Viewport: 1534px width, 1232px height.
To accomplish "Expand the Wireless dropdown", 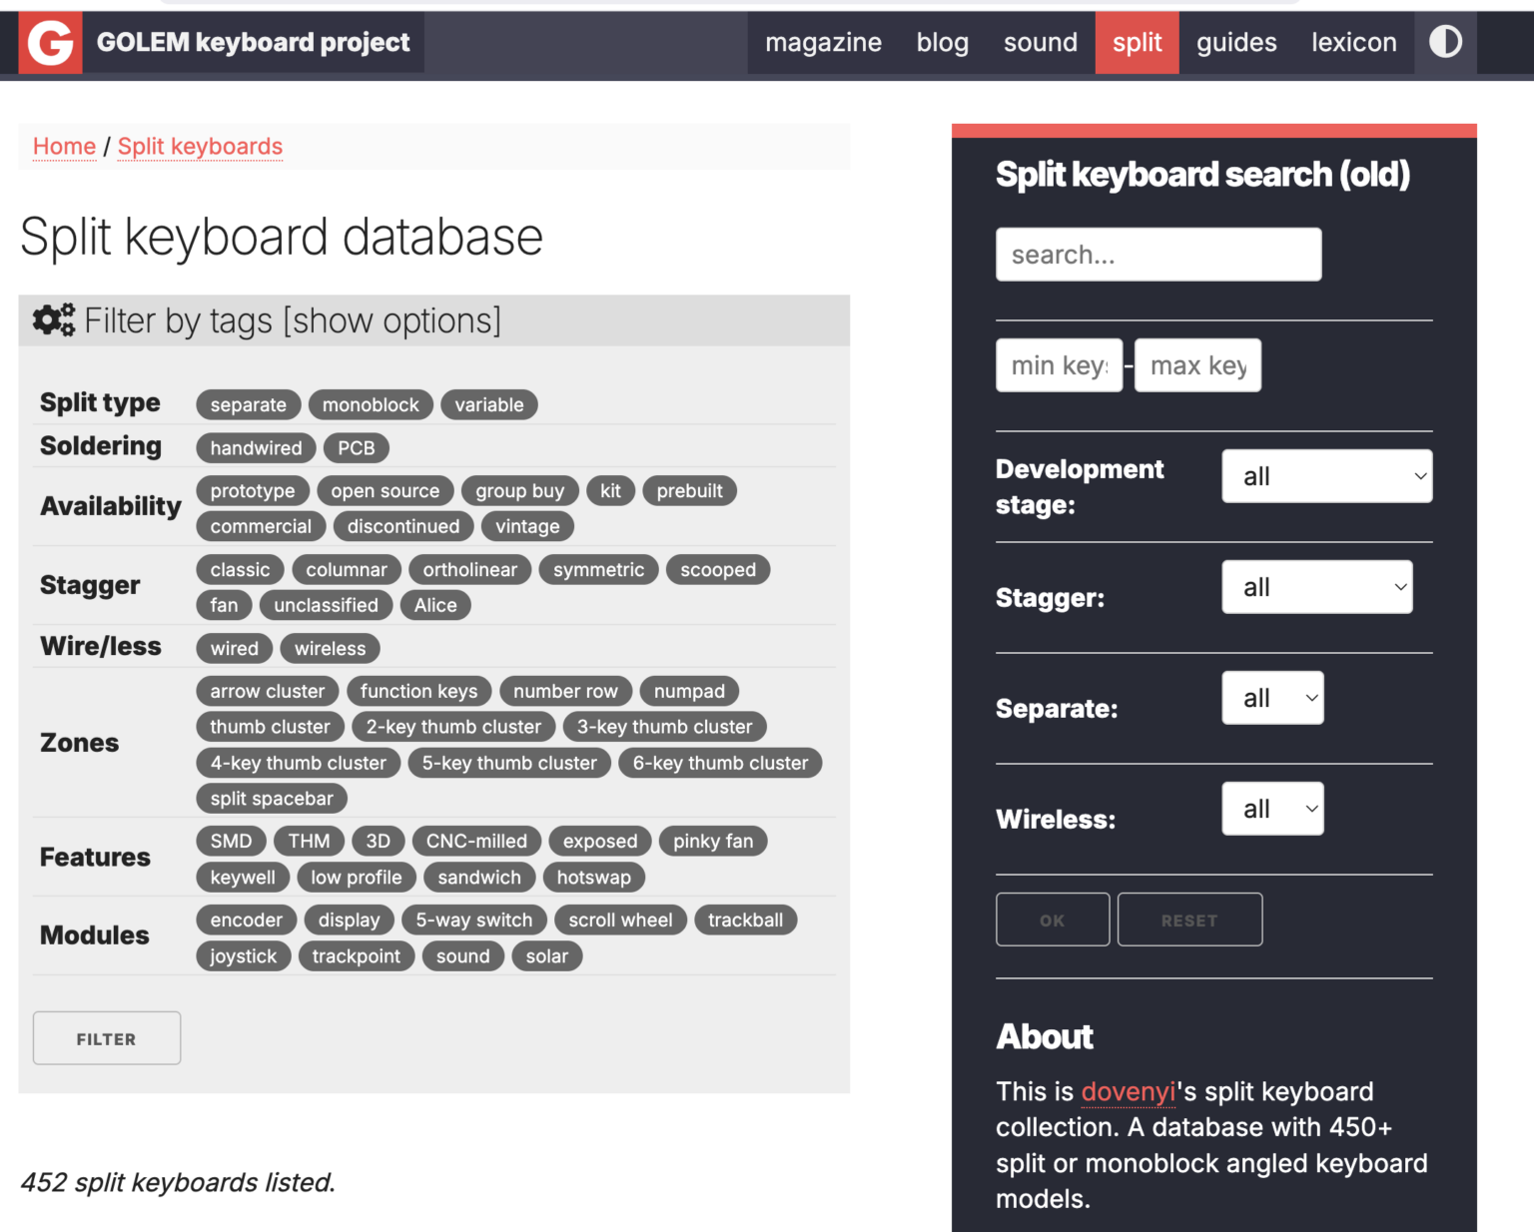I will (1272, 810).
